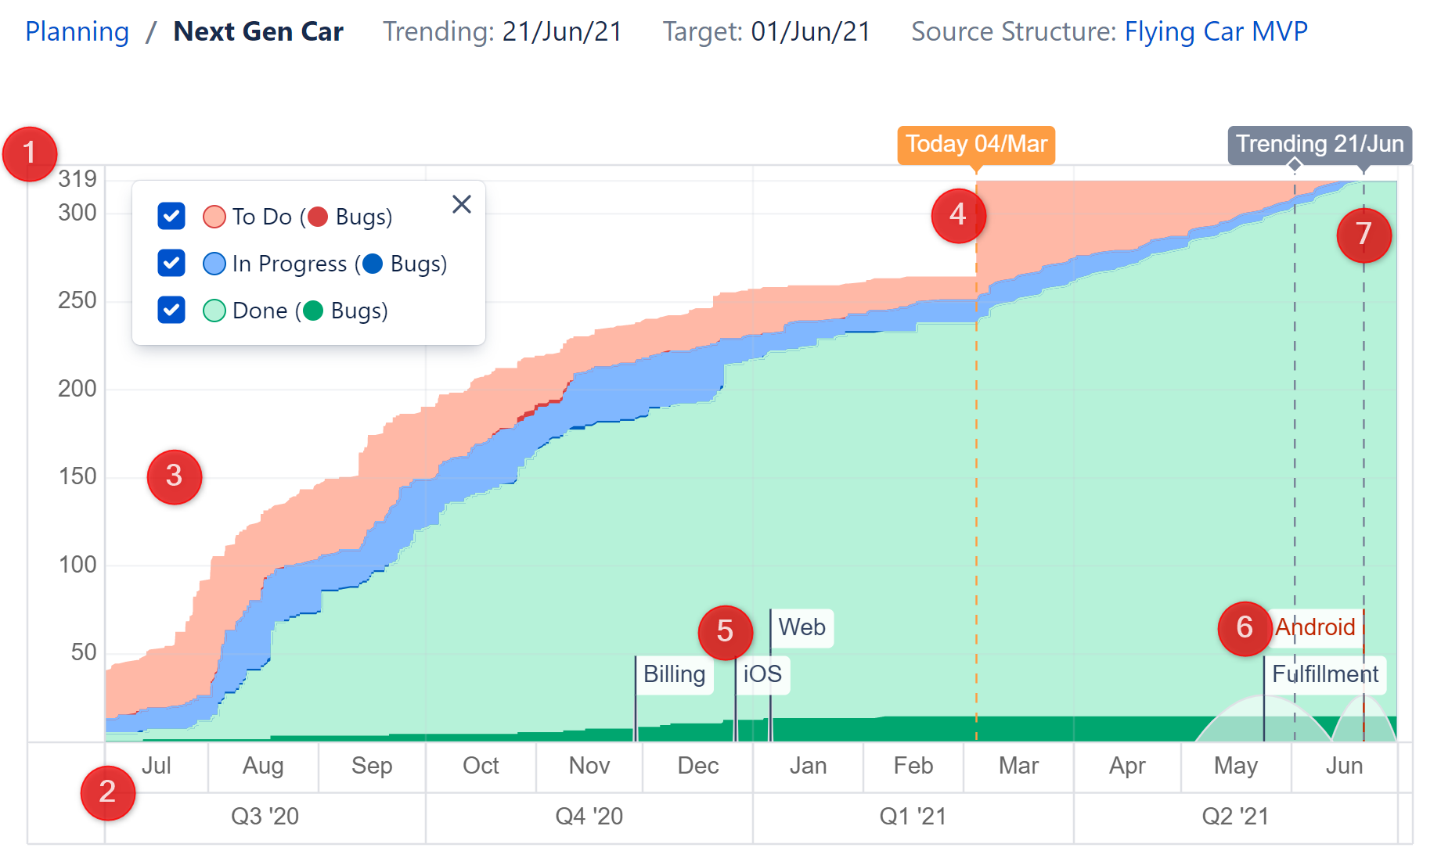This screenshot has height=862, width=1441.
Task: Click the red To Do Bugs dot
Action: [318, 217]
